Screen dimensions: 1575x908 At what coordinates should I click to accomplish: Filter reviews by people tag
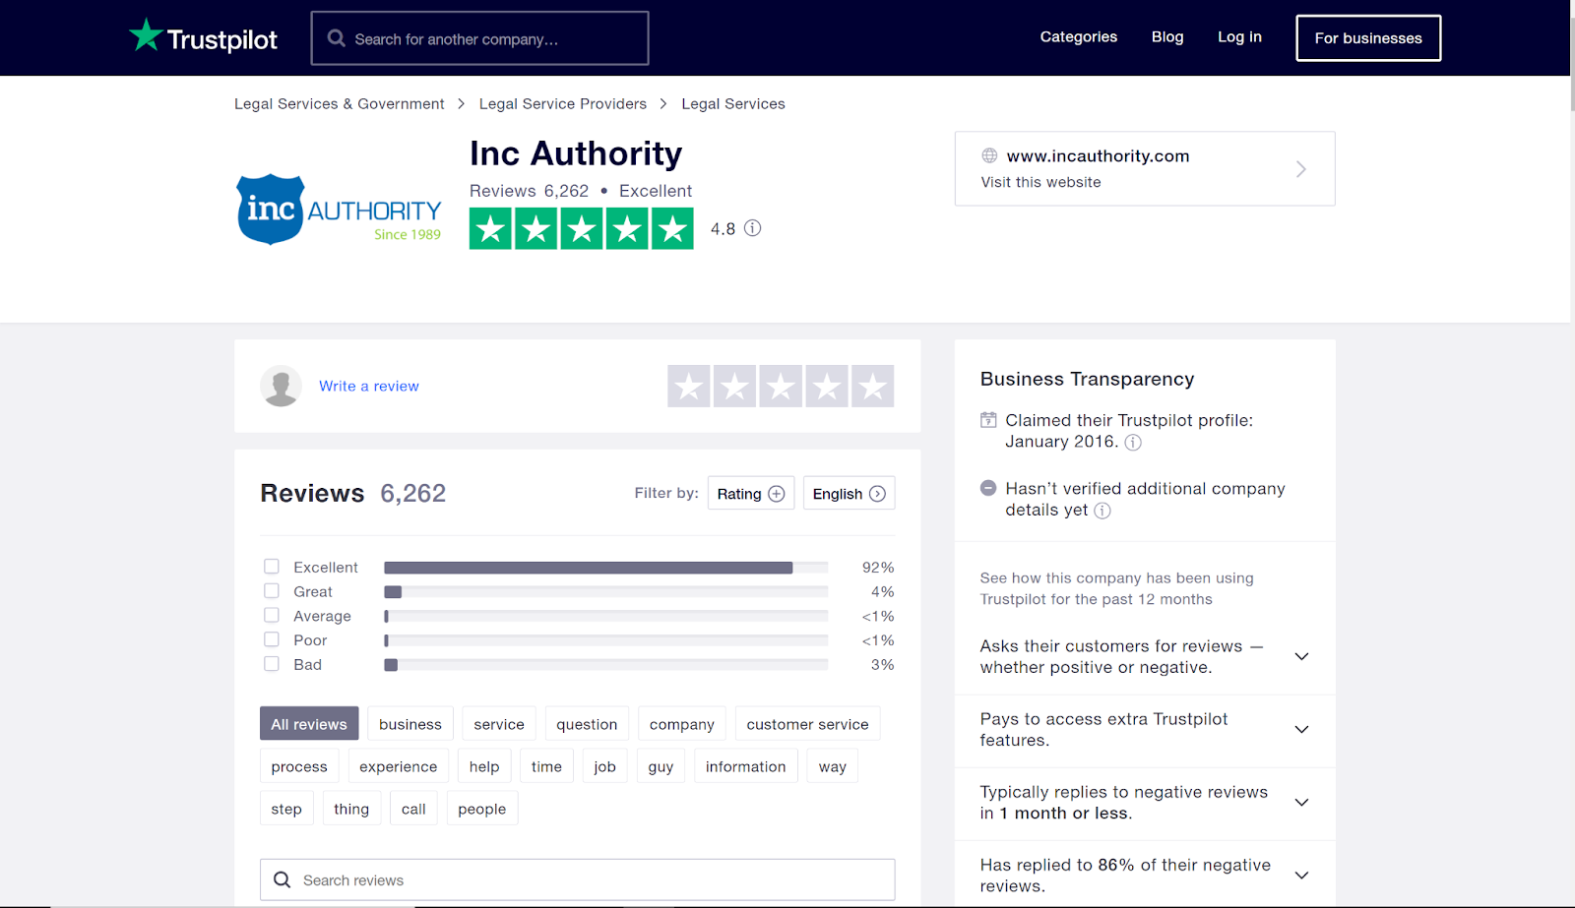click(x=482, y=809)
